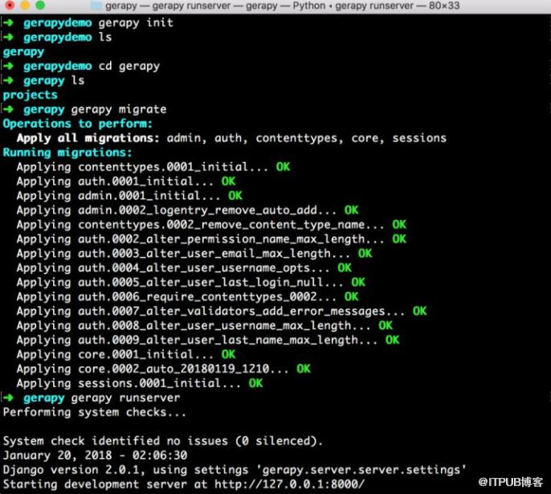This screenshot has height=494, width=551.
Task: Click the prompt arrow before 'cd gerapy'
Action: pos(8,66)
